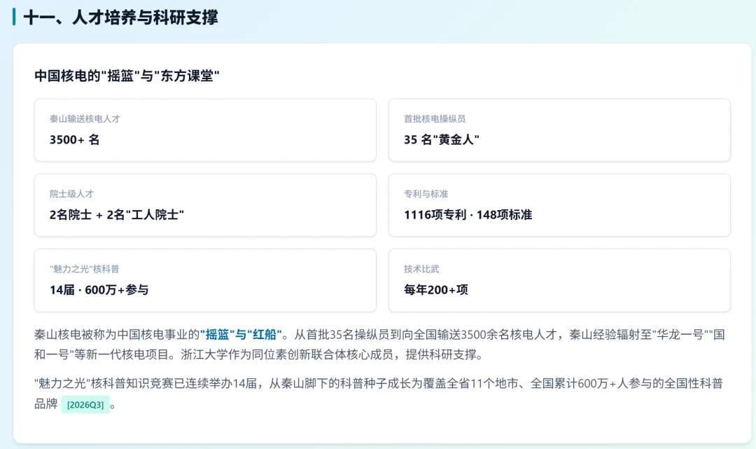756x449 pixels.
Task: Click the paragraph starting "魅力之光"核科普知识竞赛
Action: tap(379, 394)
